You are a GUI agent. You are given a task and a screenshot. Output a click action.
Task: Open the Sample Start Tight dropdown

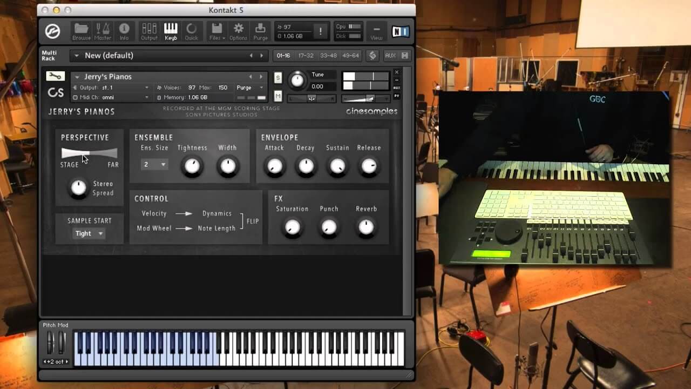pyautogui.click(x=89, y=233)
